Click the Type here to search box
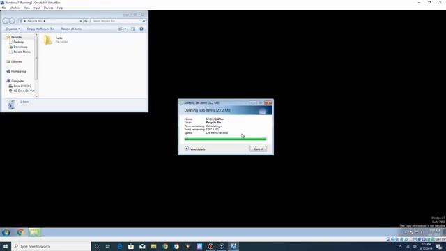446x251 pixels. pyautogui.click(x=51, y=246)
